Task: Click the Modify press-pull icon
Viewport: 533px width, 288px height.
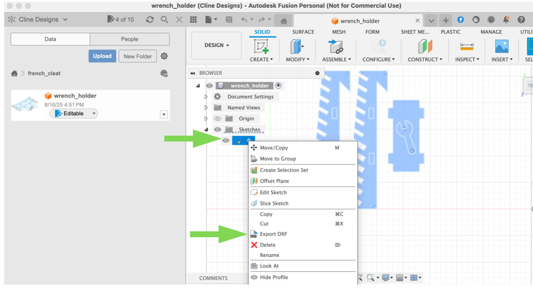Action: tap(297, 47)
